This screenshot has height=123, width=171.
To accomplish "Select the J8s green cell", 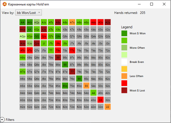I will pos(65,43).
